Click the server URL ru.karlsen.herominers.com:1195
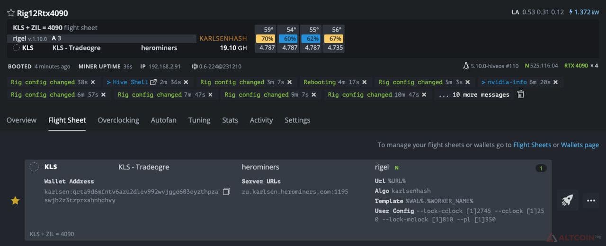The height and width of the screenshot is (246, 606). coord(295,192)
